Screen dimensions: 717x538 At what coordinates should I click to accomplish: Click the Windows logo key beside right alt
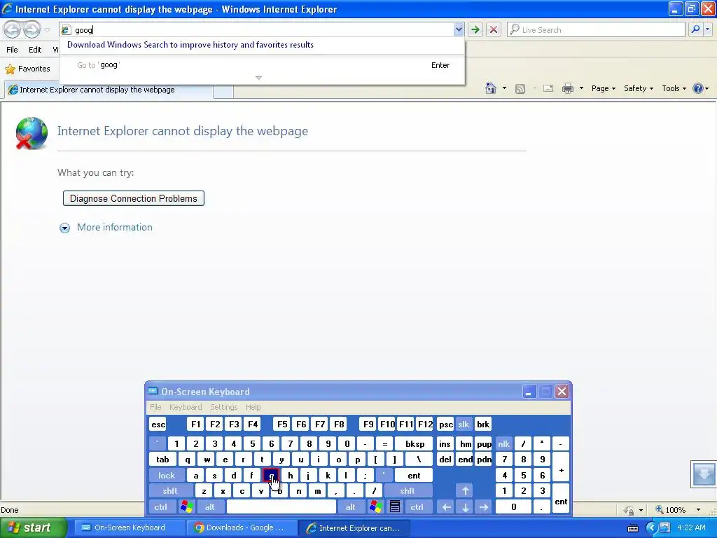(376, 507)
